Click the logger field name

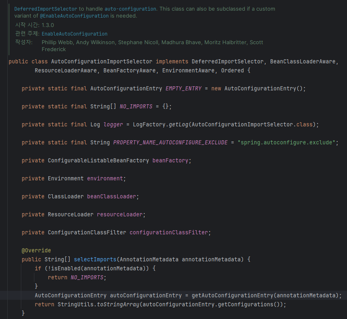click(x=113, y=125)
